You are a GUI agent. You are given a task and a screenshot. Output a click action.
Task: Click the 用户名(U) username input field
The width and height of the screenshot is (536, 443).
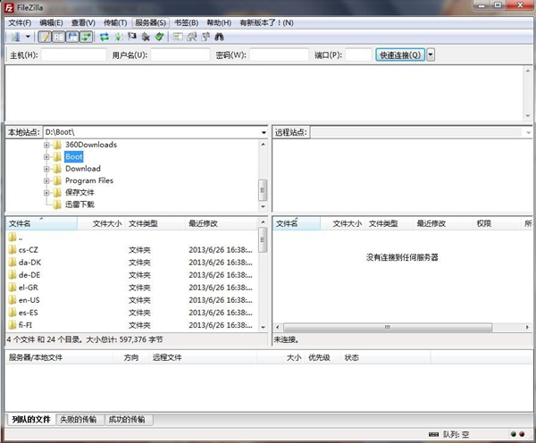click(x=180, y=54)
